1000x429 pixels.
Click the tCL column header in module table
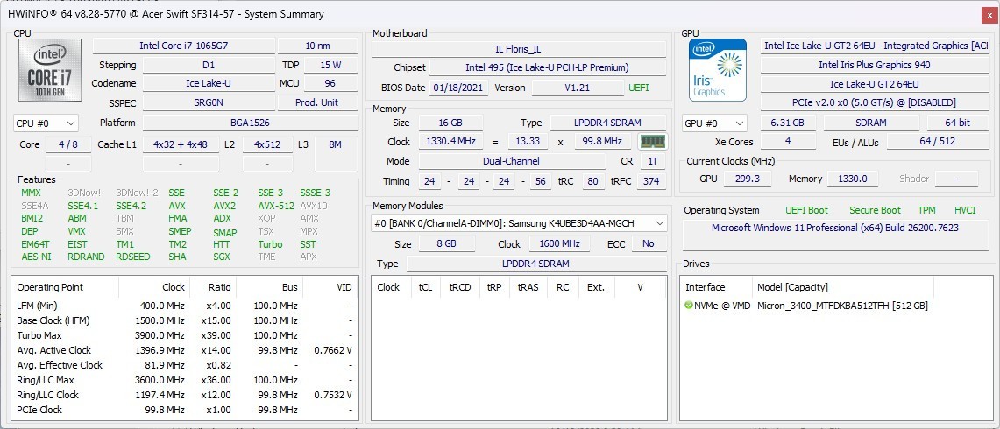[425, 287]
